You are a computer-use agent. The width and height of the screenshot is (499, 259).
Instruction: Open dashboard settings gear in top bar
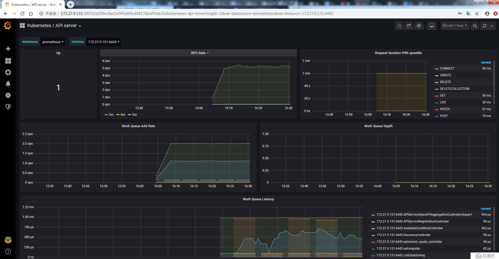[419, 26]
